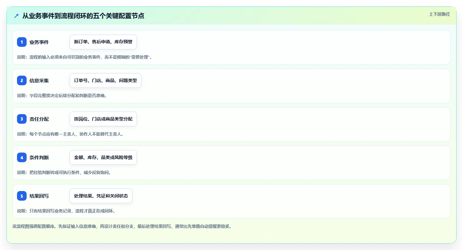The width and height of the screenshot is (463, 250).
Task: Click the title 从业务事件到流程闭环的五个关键配置节点
Action: [83, 16]
